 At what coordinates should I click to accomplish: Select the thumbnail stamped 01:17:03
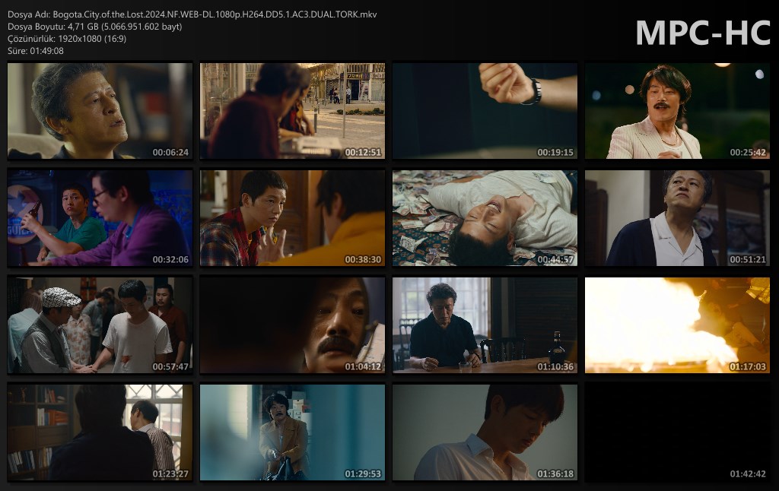(x=677, y=325)
